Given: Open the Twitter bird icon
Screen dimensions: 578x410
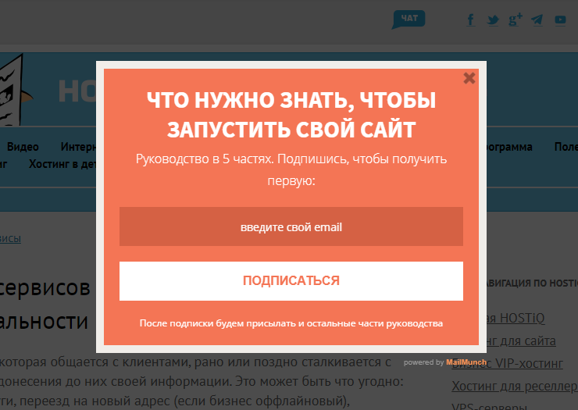Looking at the screenshot, I should 493,20.
